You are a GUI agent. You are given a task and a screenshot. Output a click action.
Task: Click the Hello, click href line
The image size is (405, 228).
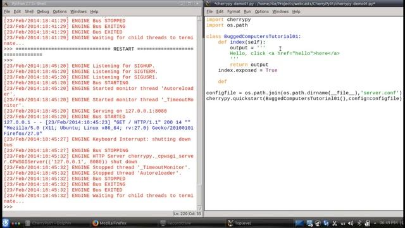click(285, 53)
